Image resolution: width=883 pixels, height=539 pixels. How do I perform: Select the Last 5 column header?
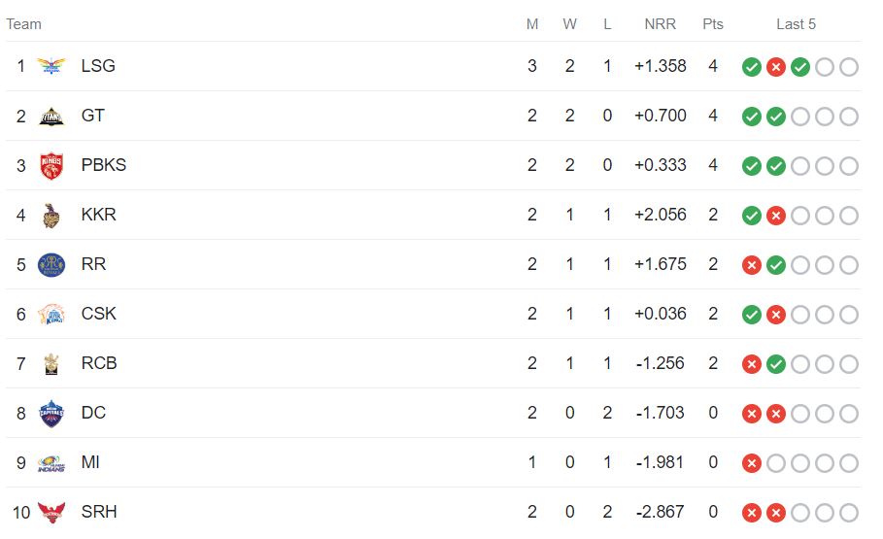[x=796, y=24]
